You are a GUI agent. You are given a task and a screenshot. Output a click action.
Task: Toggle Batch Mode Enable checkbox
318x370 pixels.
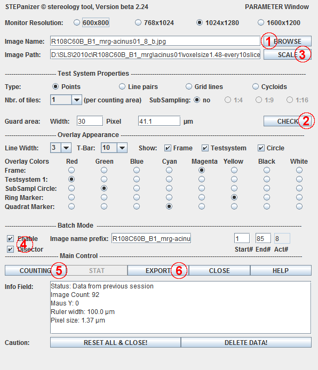(10, 238)
